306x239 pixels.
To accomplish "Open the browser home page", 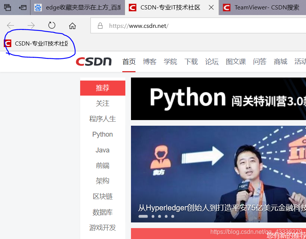I will coord(72,26).
